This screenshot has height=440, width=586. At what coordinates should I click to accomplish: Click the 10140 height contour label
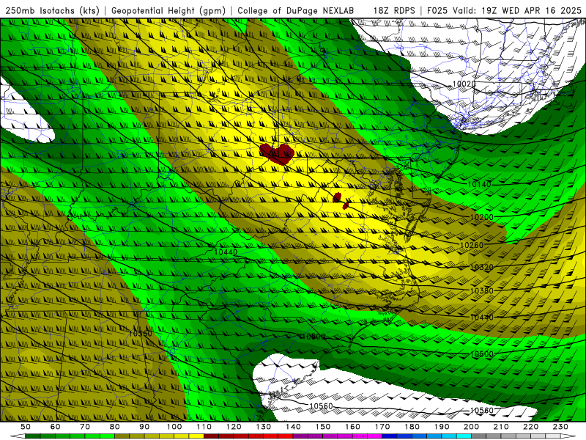point(479,184)
